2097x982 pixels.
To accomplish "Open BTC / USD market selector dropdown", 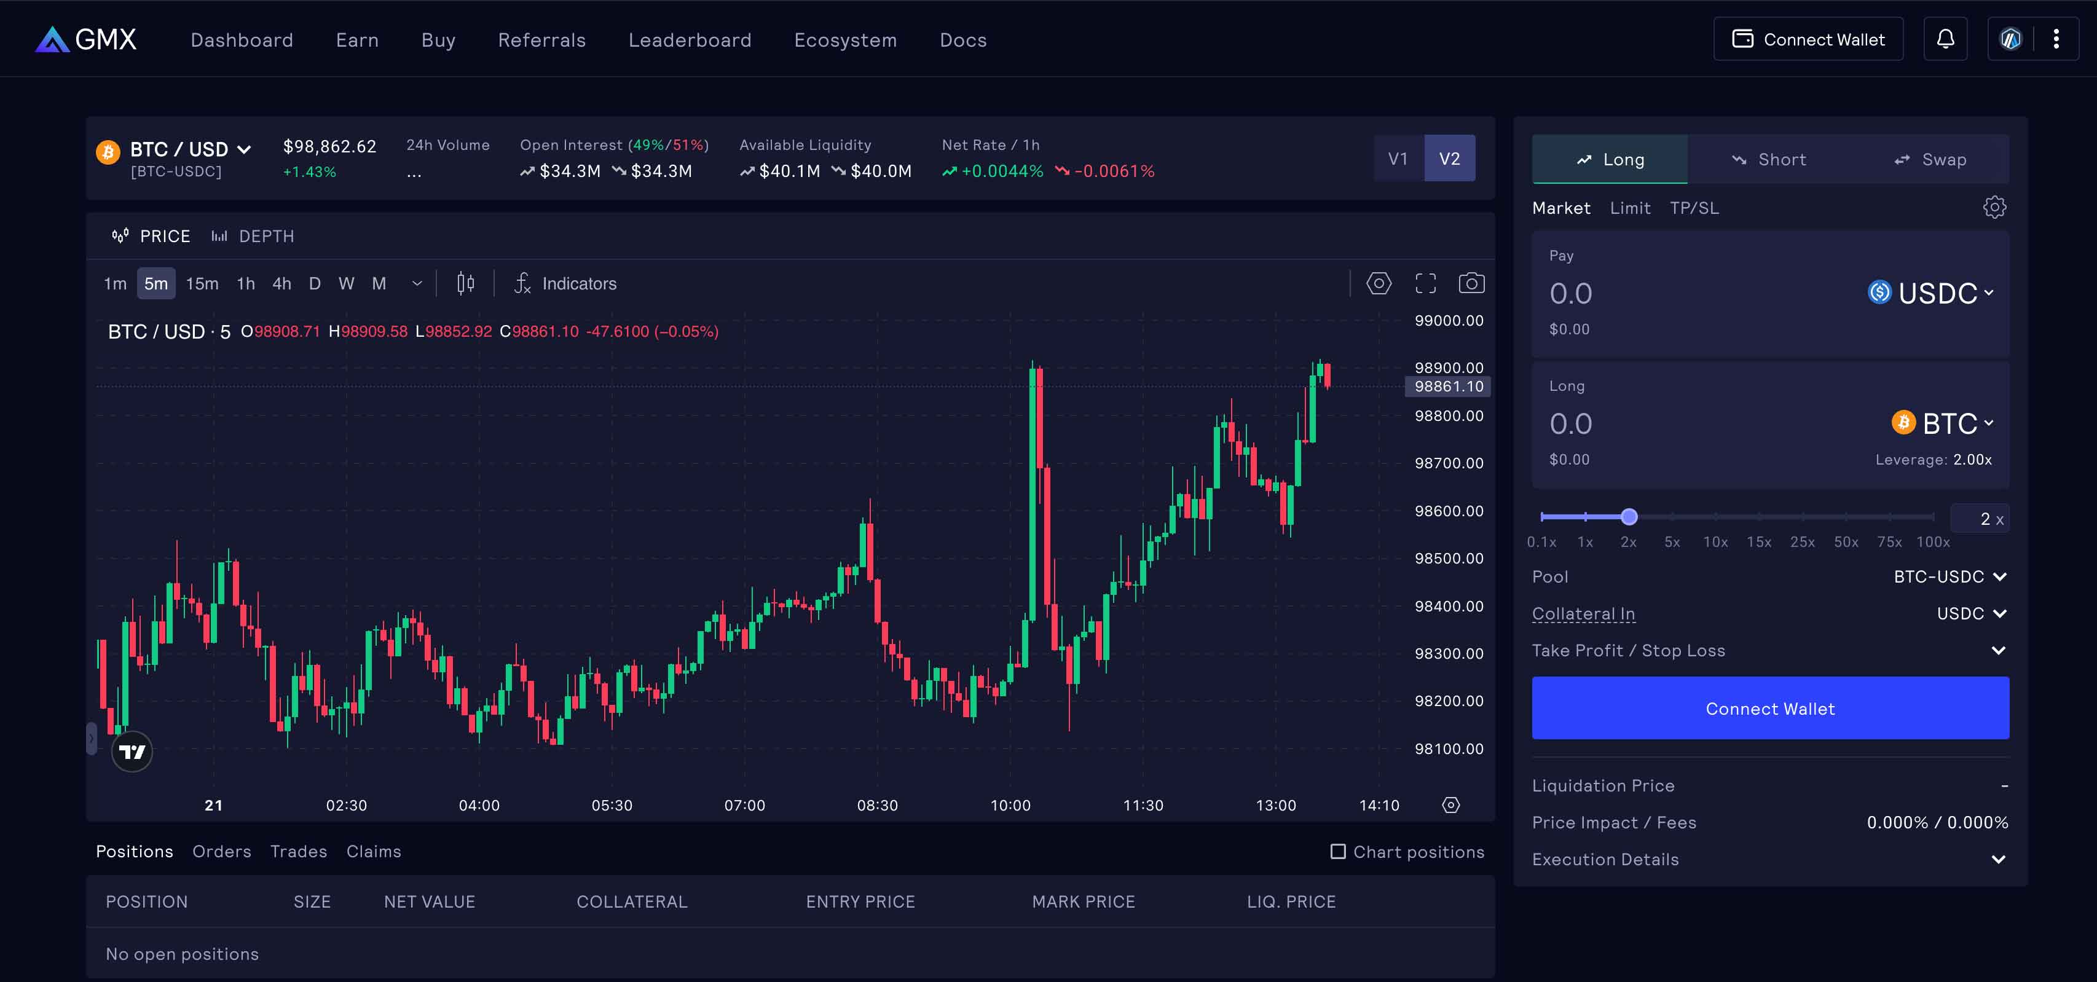I will (x=191, y=149).
